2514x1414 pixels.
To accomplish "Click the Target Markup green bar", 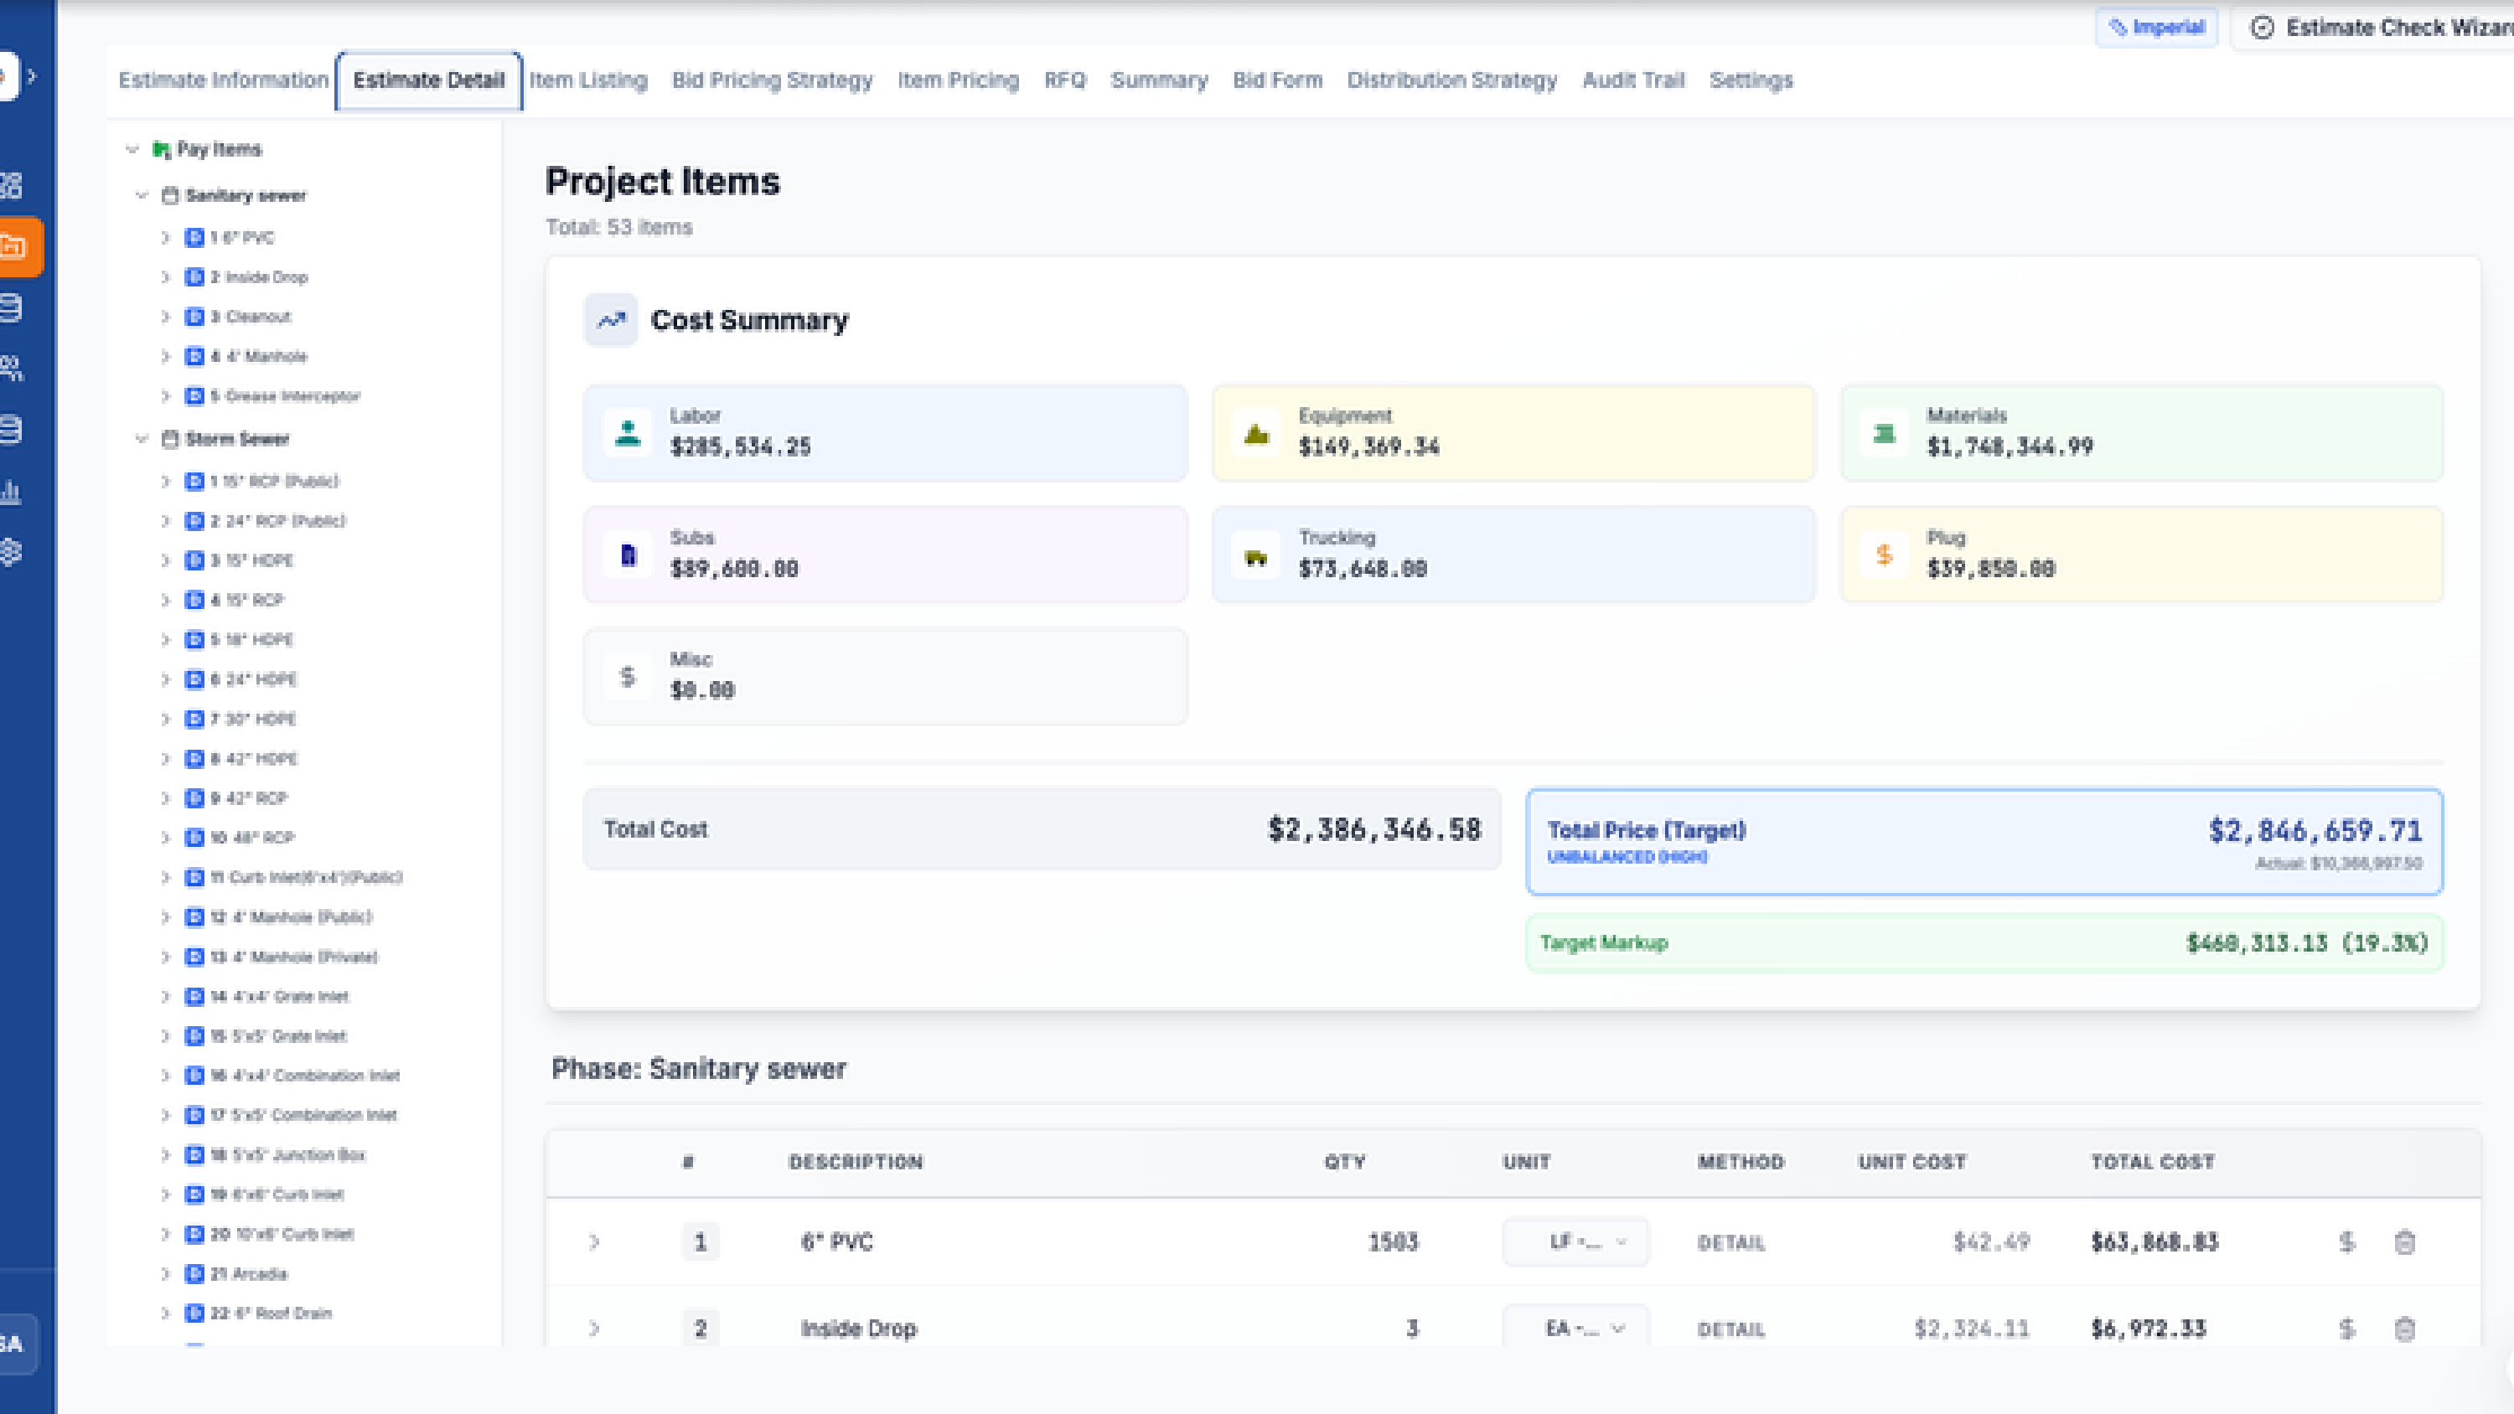I will tap(1984, 942).
